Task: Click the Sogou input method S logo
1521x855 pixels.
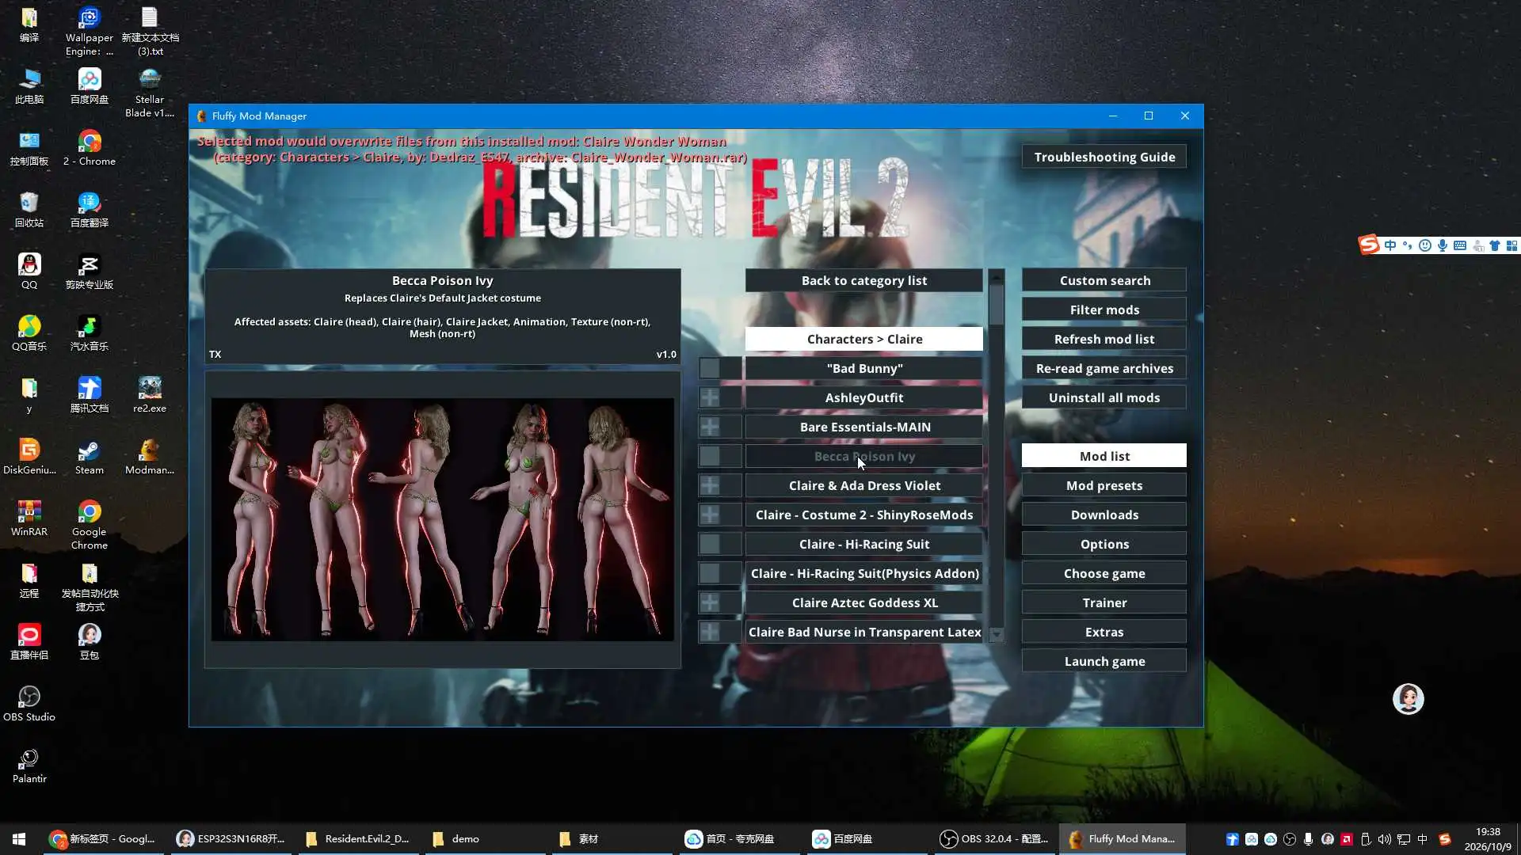Action: tap(1368, 245)
